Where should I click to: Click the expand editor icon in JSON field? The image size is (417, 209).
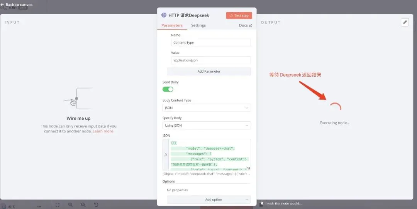pyautogui.click(x=248, y=168)
